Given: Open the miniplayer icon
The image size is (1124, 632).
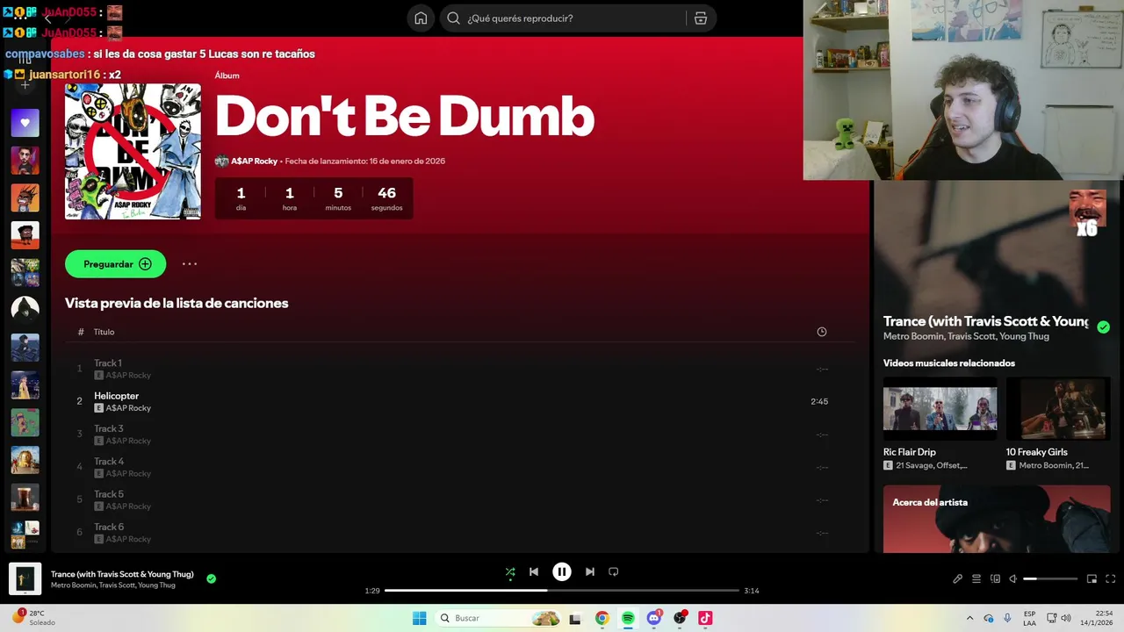Looking at the screenshot, I should [x=1092, y=578].
